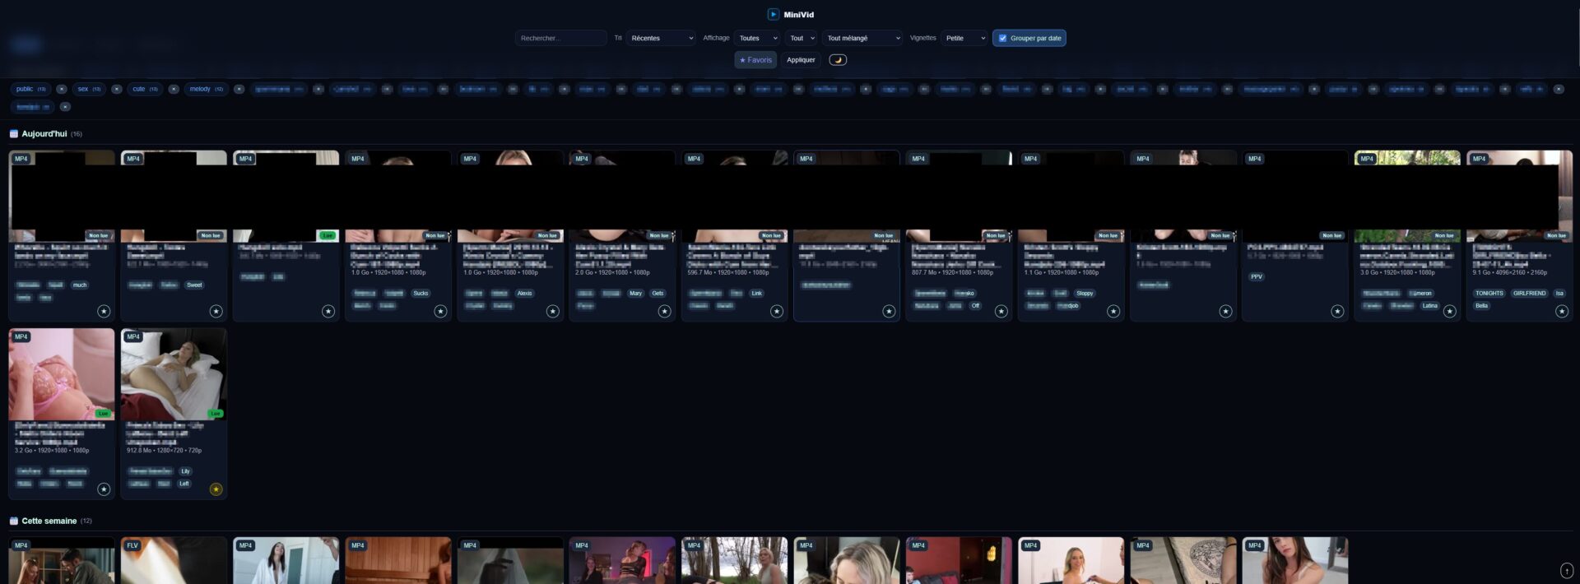
Task: Select the public tag filter chip
Action: point(30,89)
